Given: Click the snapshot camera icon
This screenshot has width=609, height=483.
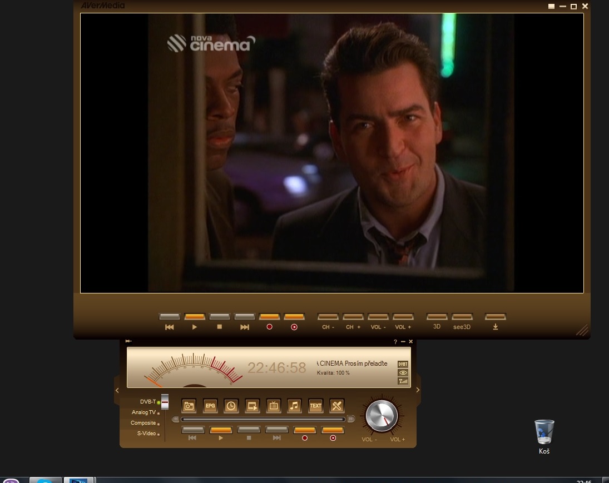Looking at the screenshot, I should (189, 406).
